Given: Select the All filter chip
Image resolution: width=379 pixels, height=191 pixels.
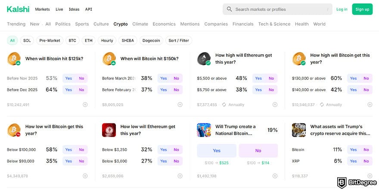Looking at the screenshot, I should [12, 40].
